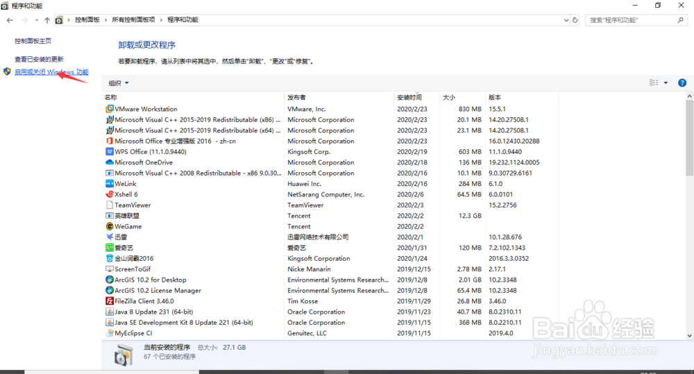Select the Tim Kosse publisher cell

(x=303, y=301)
